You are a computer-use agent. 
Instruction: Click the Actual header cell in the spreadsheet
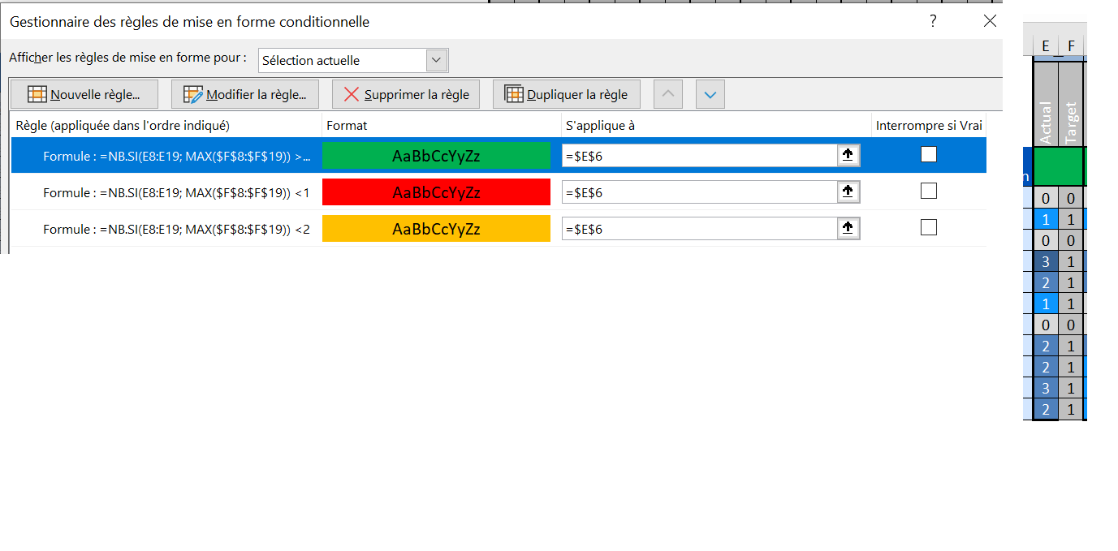[1046, 104]
